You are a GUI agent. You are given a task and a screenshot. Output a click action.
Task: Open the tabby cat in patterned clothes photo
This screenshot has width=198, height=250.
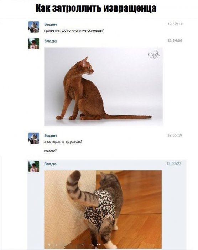coord(103,209)
